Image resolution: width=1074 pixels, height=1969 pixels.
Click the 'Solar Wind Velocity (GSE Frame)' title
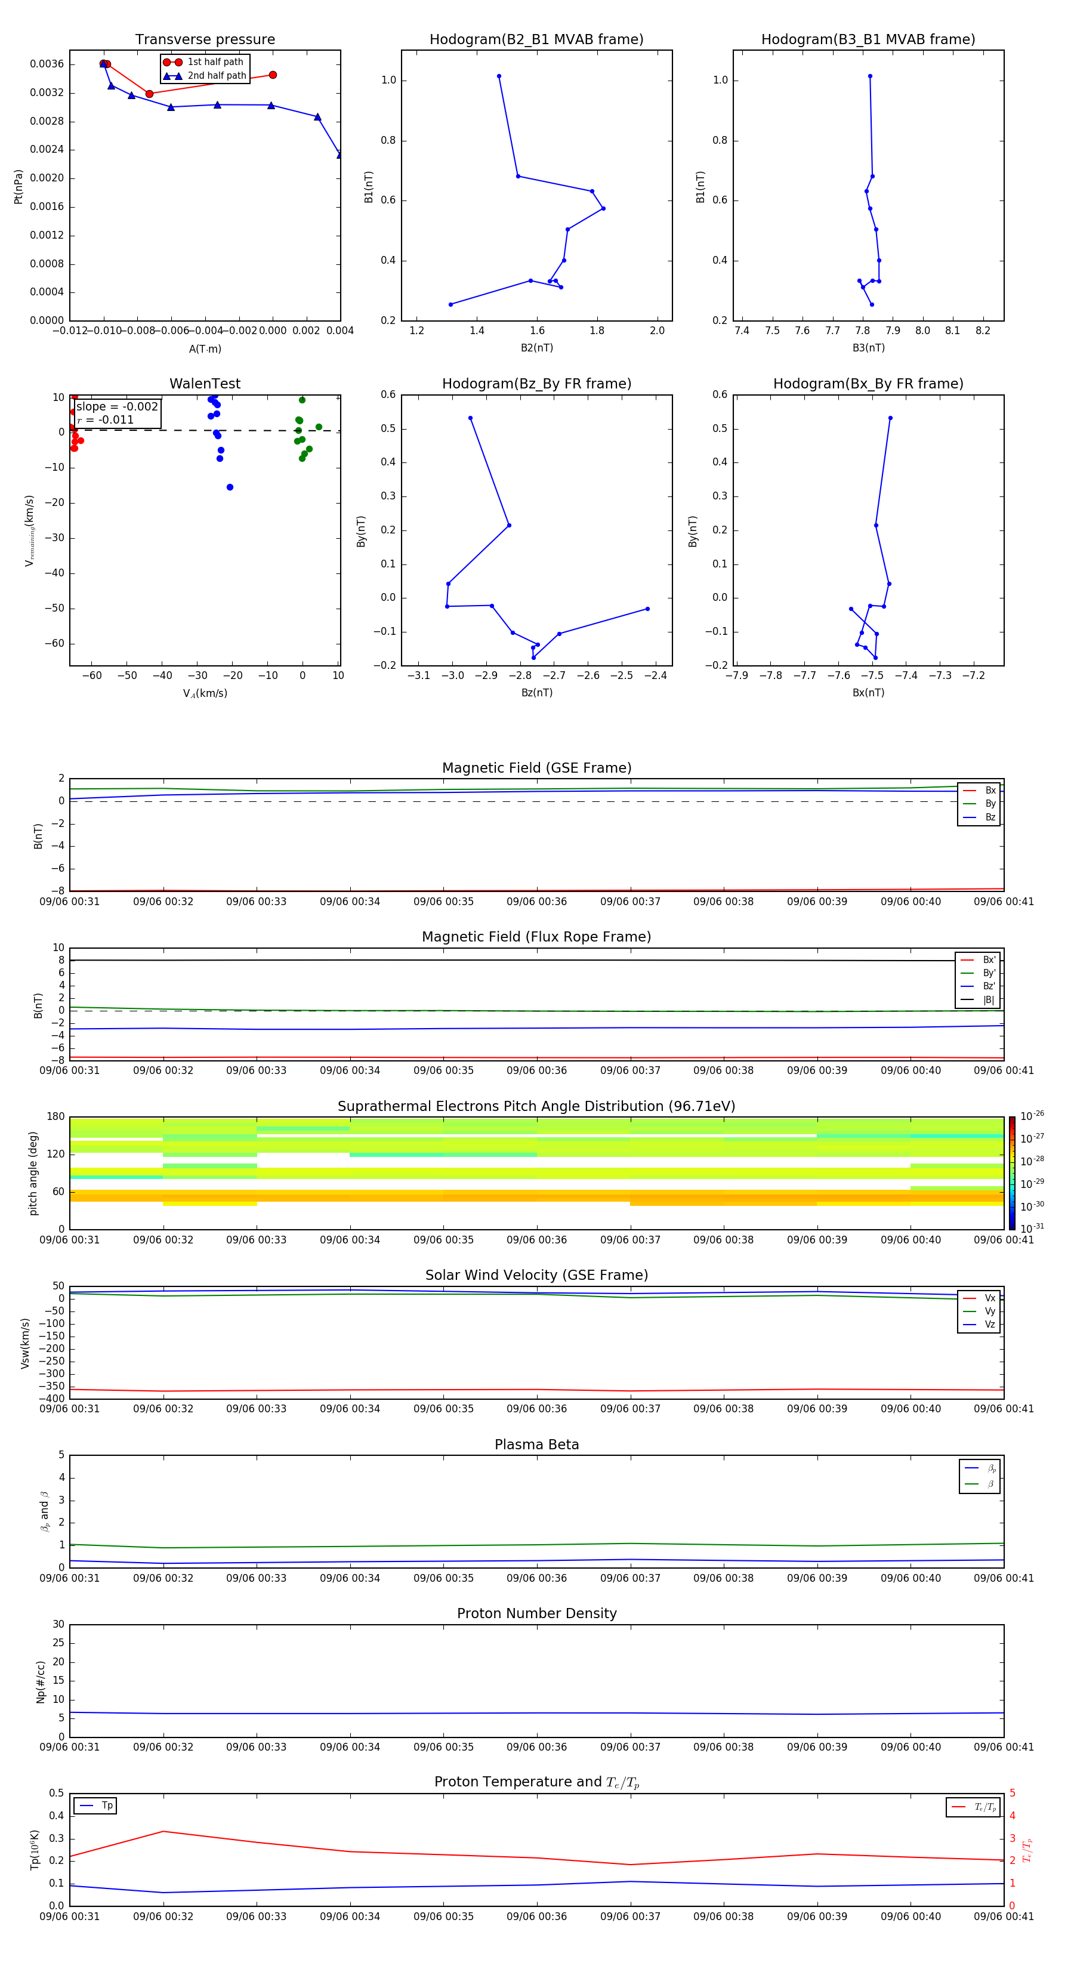536,1276
